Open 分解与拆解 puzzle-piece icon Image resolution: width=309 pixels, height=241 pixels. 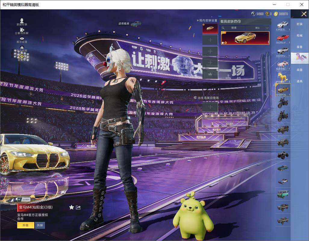click(x=22, y=30)
